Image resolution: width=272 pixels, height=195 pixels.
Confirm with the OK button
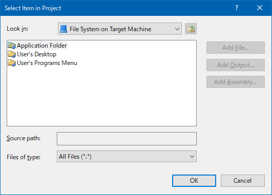tap(194, 181)
